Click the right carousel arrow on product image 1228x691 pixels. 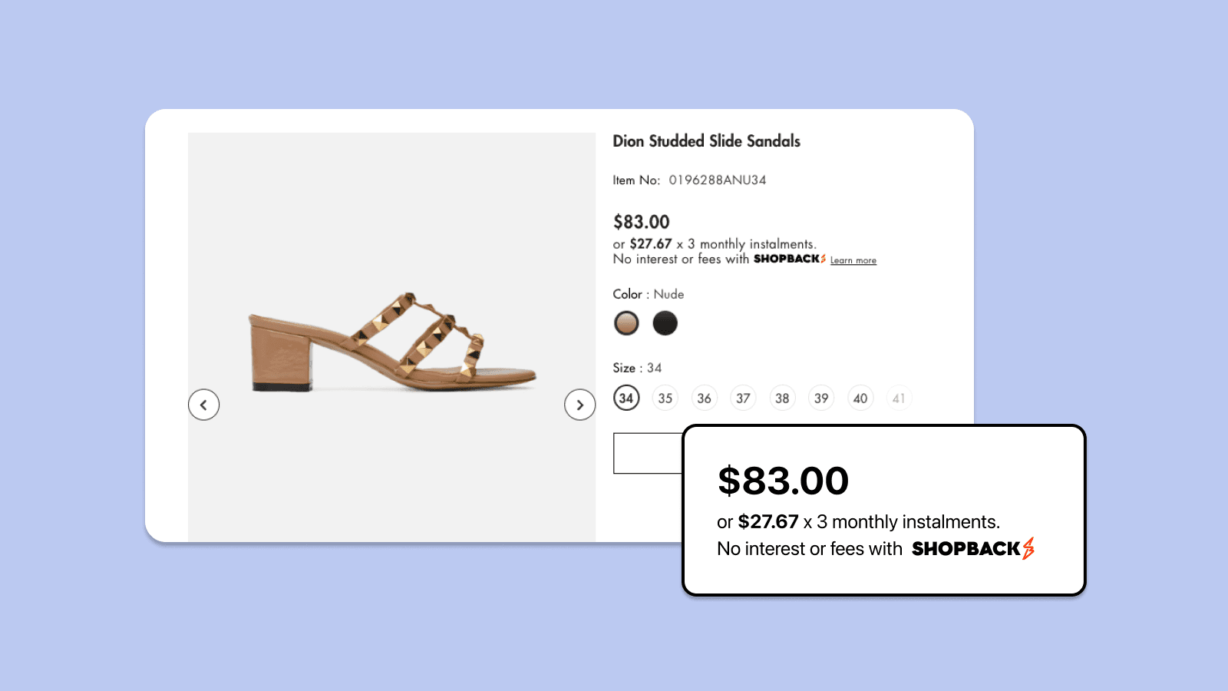pyautogui.click(x=581, y=405)
